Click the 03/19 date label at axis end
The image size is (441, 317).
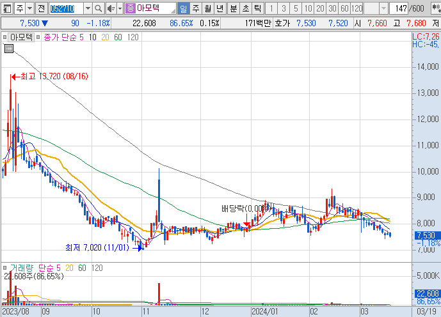pos(426,311)
